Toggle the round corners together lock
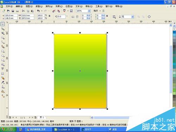 tap(107, 16)
